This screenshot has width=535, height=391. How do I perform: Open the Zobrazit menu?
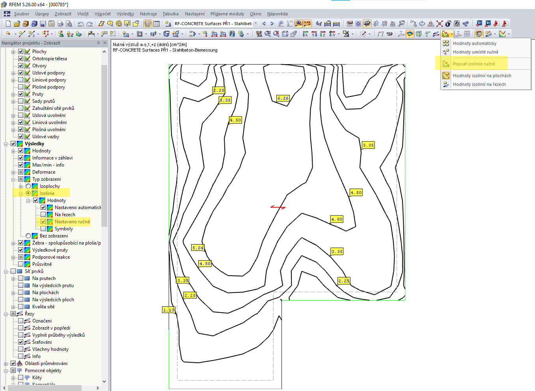[63, 14]
